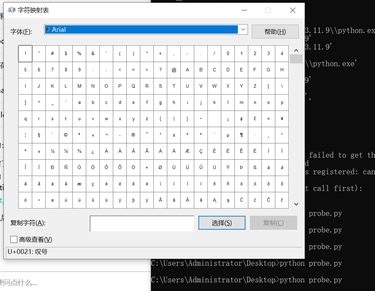Click the Character Map title bar icon

11,10
